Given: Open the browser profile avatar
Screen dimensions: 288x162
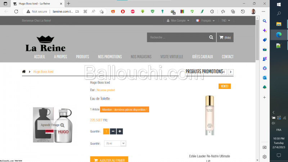Looking at the screenshot, I should [x=253, y=12].
